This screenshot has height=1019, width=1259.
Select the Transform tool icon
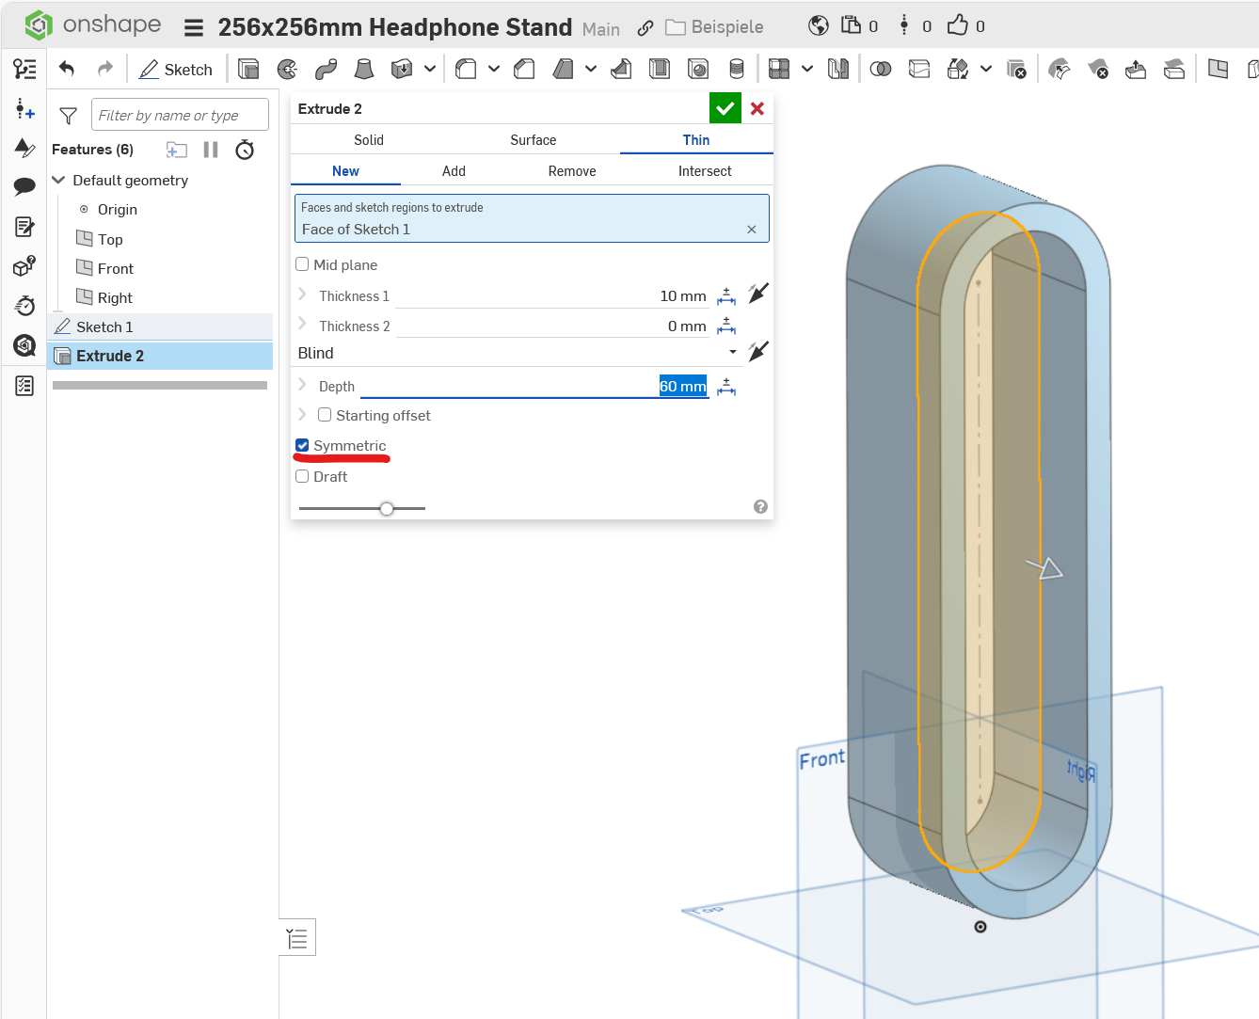click(x=958, y=69)
